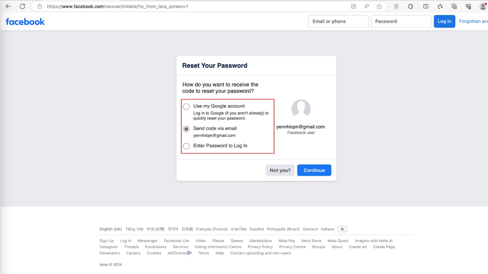Click the facebook logo

pos(25,22)
